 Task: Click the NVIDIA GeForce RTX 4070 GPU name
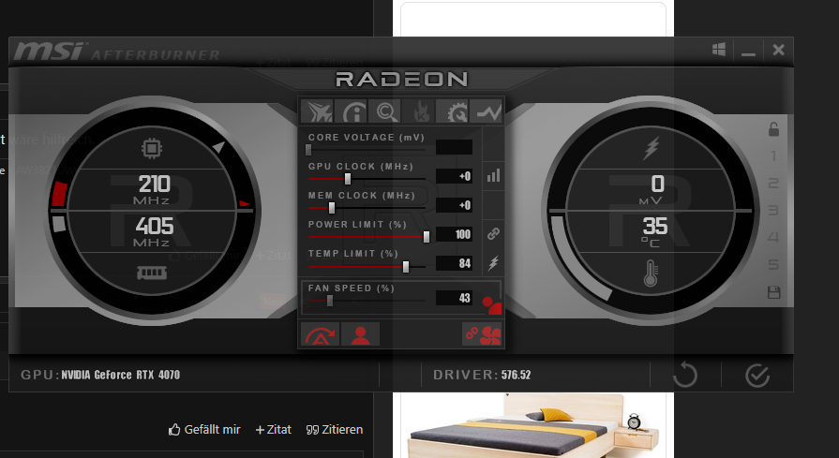[x=120, y=375]
